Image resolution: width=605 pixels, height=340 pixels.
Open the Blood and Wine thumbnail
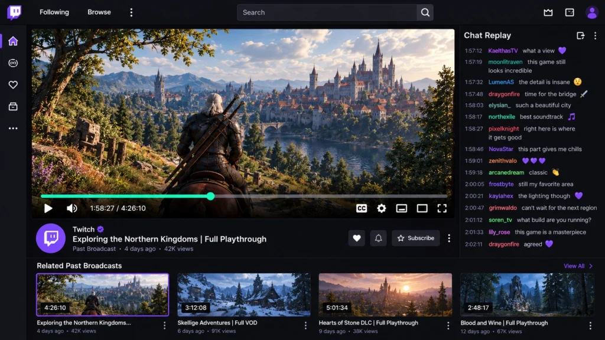(526, 295)
